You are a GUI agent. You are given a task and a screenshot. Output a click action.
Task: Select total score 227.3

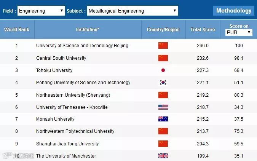(x=203, y=70)
